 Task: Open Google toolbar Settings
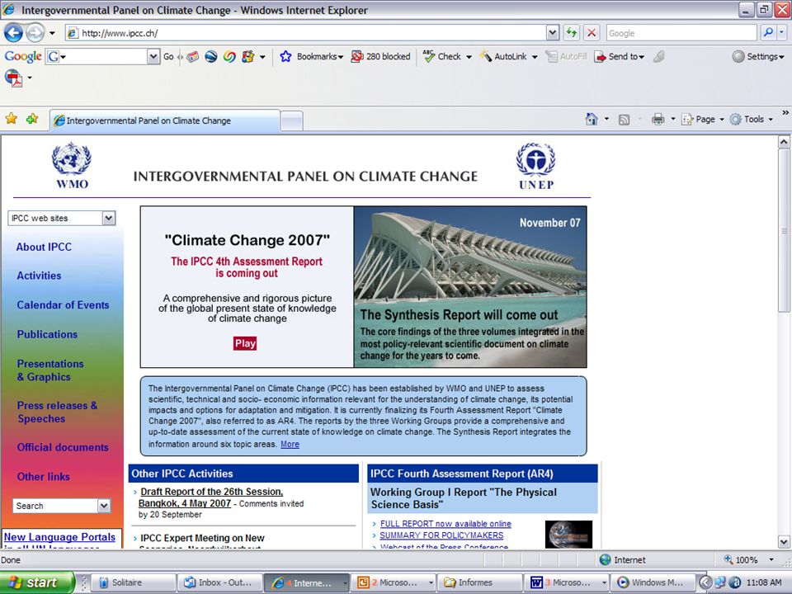click(758, 57)
